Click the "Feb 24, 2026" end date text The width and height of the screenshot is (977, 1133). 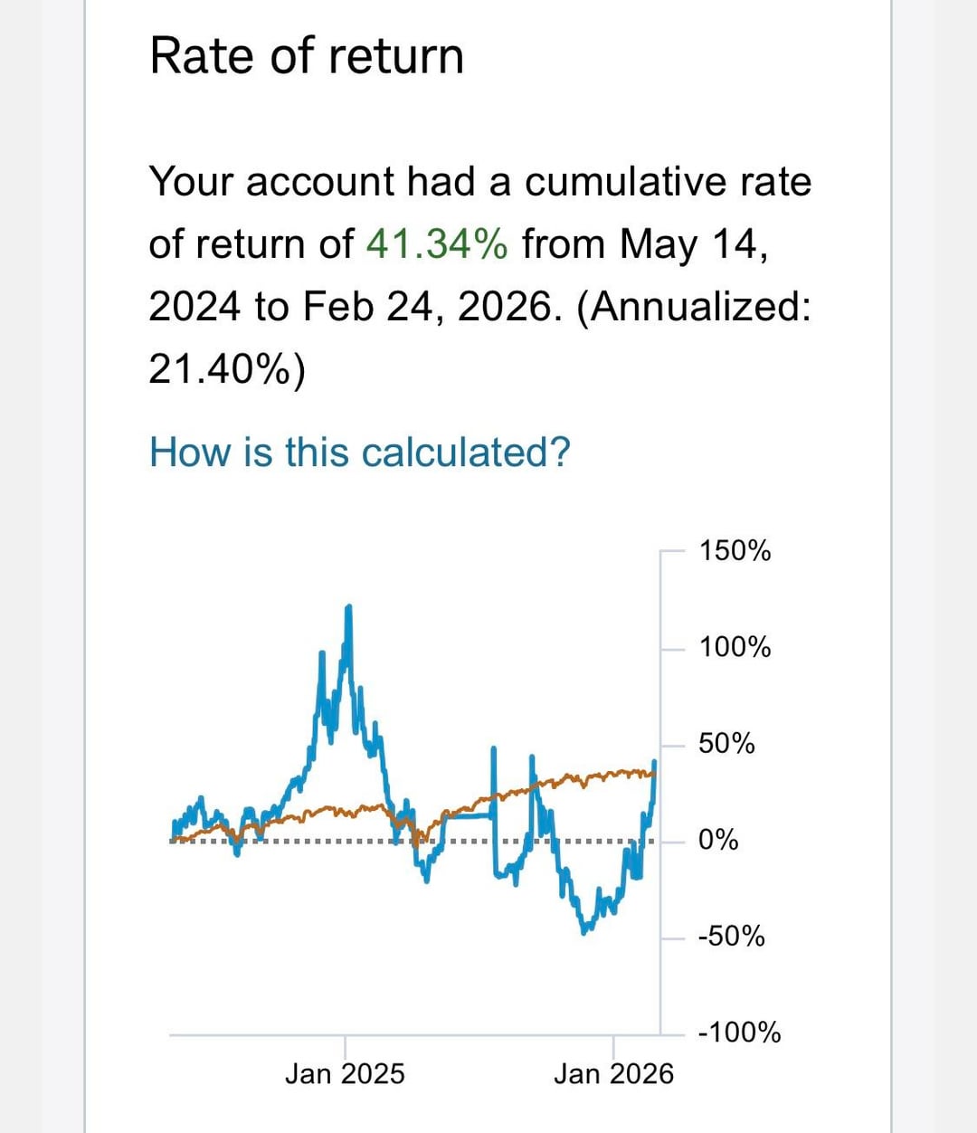click(426, 307)
